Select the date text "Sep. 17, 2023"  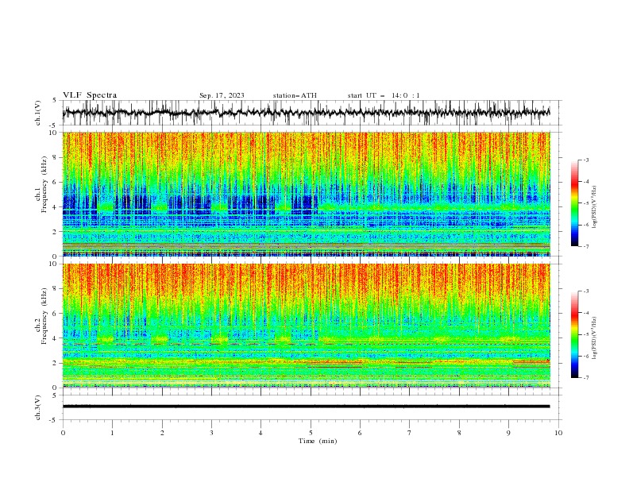pos(222,95)
